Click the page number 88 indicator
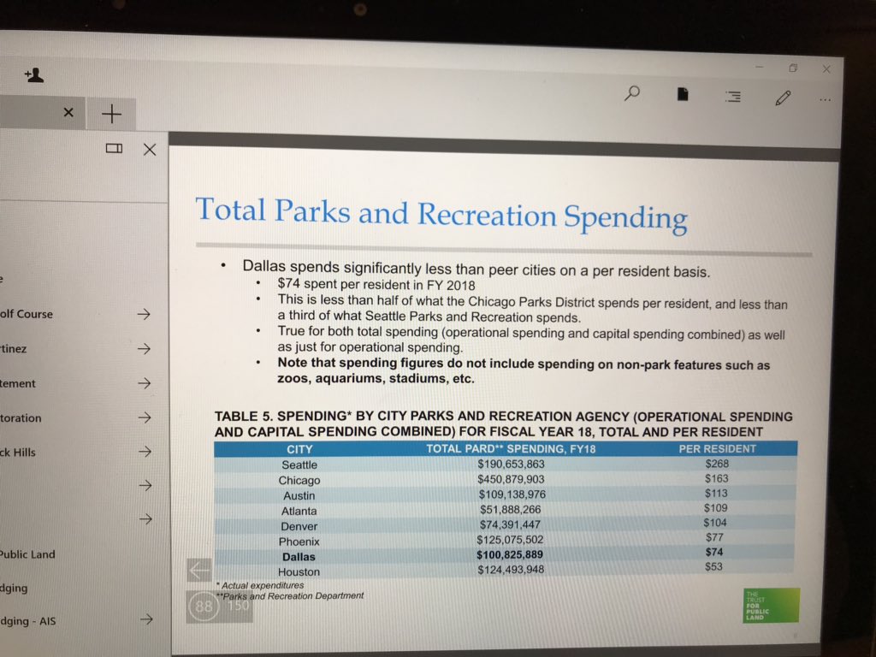The width and height of the screenshot is (876, 657). [x=203, y=607]
